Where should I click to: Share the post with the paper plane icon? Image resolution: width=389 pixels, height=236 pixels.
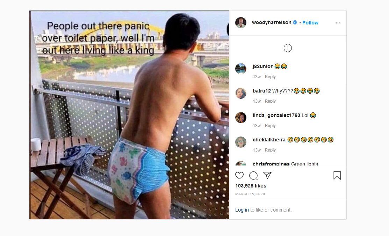click(267, 176)
